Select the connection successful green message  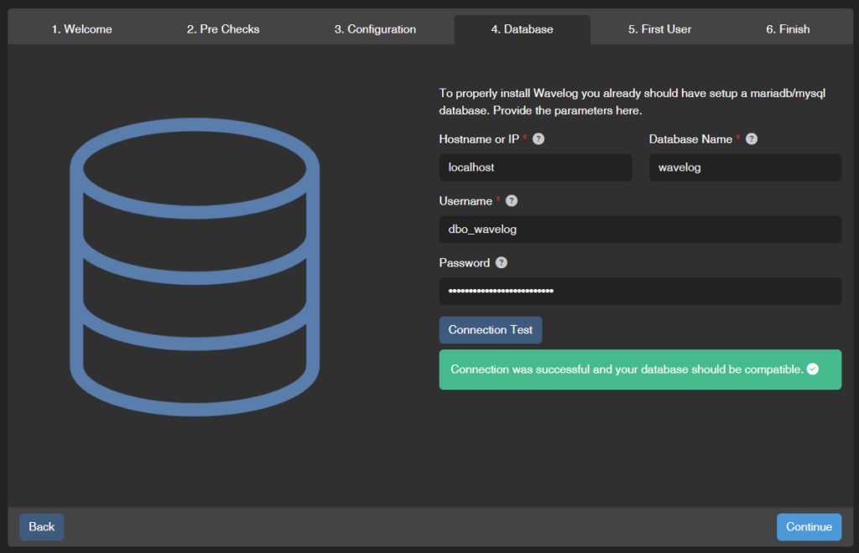pos(640,370)
